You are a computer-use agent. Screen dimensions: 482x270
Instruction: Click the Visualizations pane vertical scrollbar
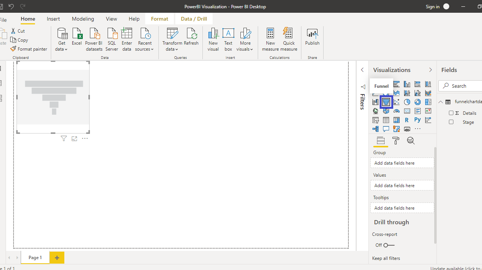(435, 195)
